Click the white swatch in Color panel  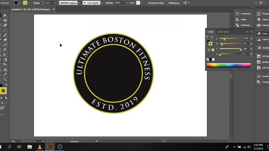click(213, 60)
